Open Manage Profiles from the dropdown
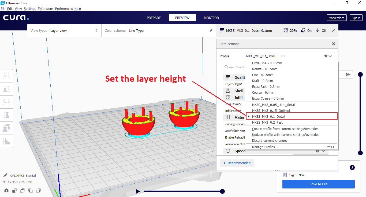 [292, 147]
